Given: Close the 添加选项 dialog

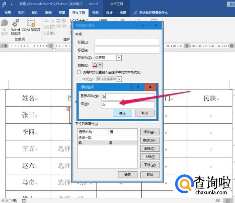Looking at the screenshot, I should click(150, 87).
